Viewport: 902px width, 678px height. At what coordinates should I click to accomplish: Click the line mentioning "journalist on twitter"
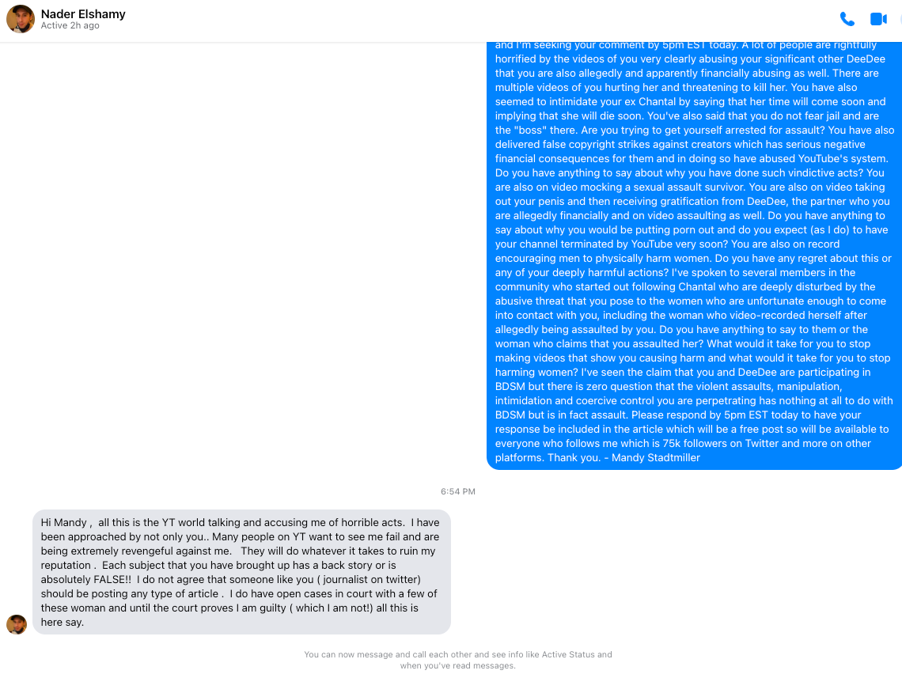pos(231,580)
